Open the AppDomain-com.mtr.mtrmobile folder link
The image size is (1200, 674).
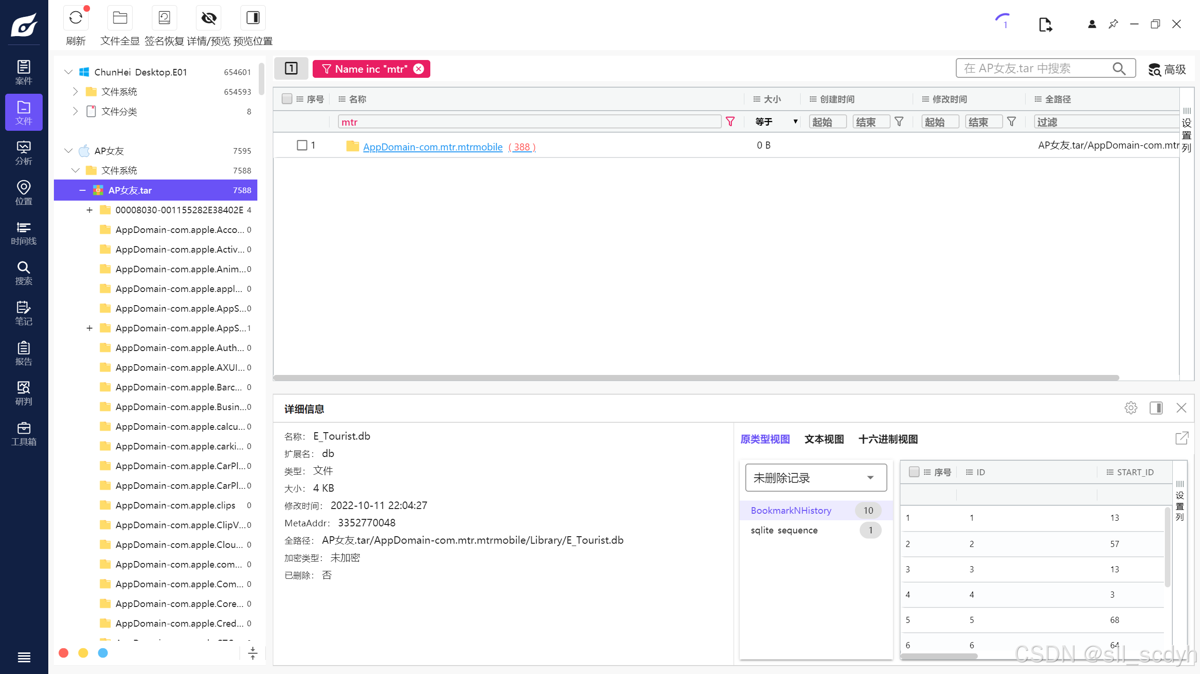click(432, 147)
